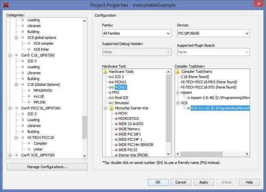266x192 pixels.
Task: Select ICD 3 under Conf: C18_18F87J60
Action: tap(32, 61)
